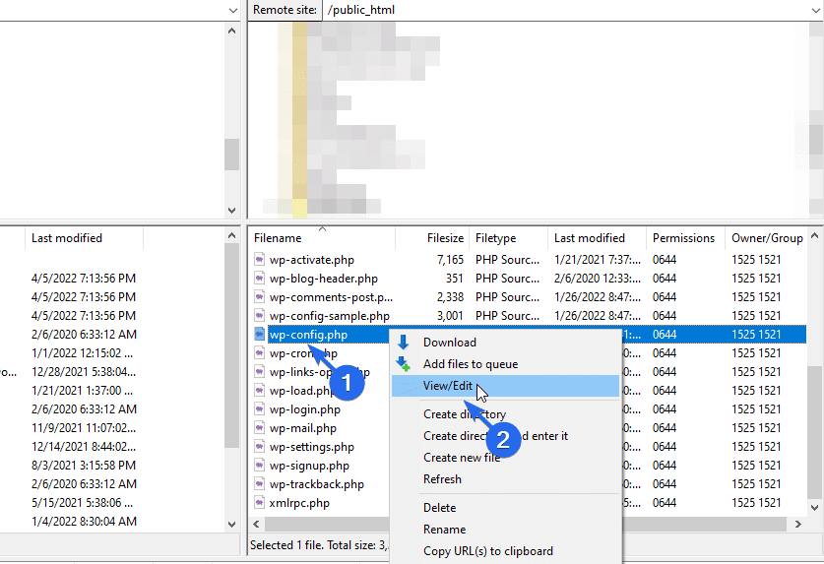Select the wp-settings.php filename
Screen dimensions: 824x564
[312, 446]
